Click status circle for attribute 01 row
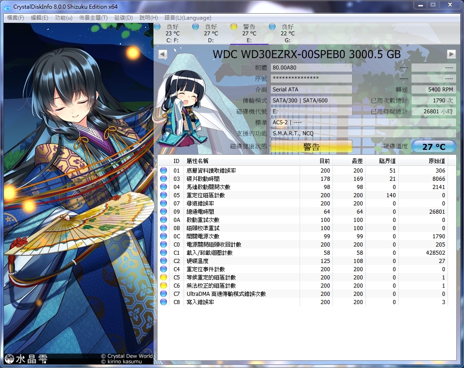The width and height of the screenshot is (464, 368). 163,170
